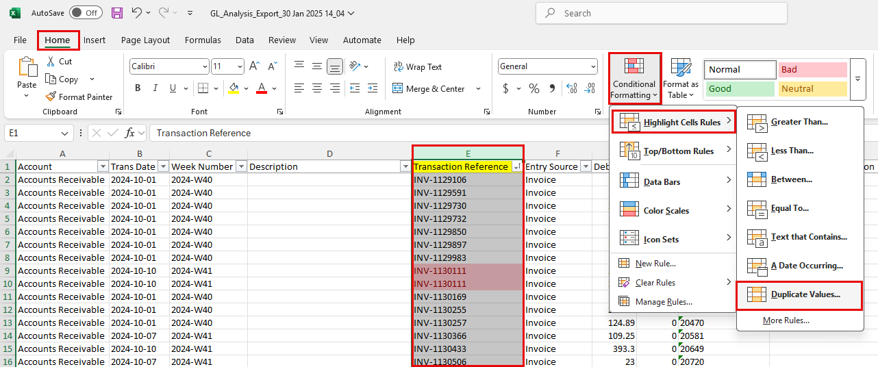The image size is (878, 367).
Task: Click Manage Rules in the menu
Action: (x=663, y=301)
